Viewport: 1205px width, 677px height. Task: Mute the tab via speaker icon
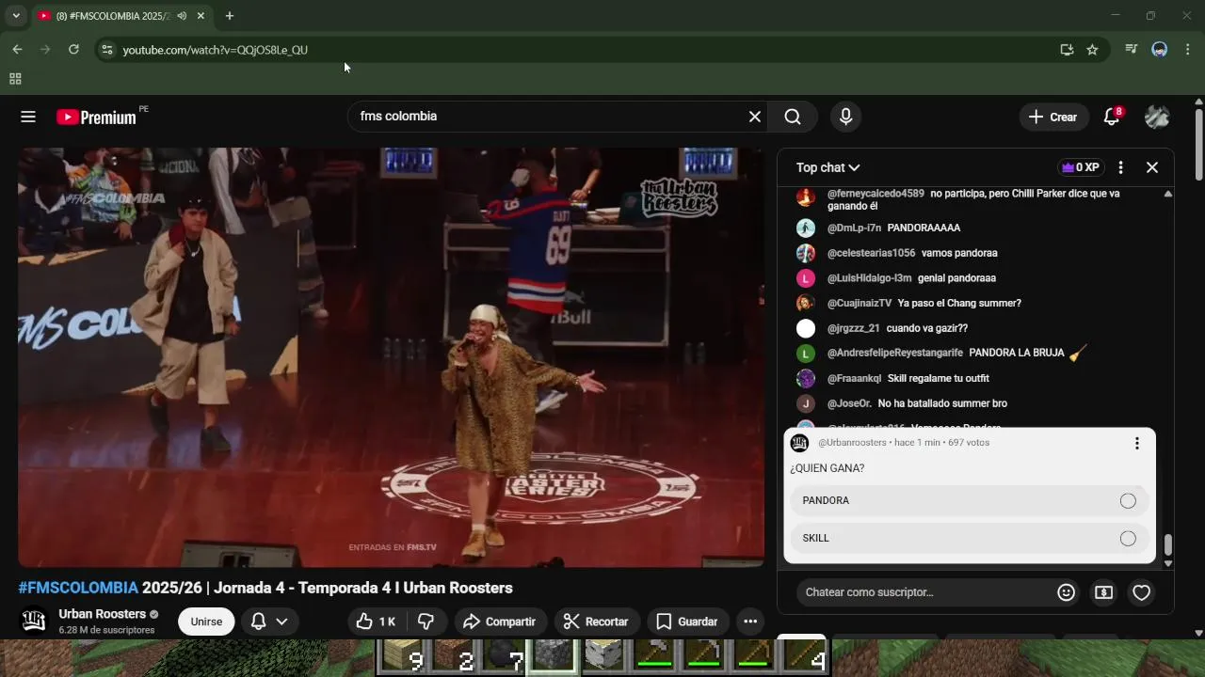tap(182, 16)
